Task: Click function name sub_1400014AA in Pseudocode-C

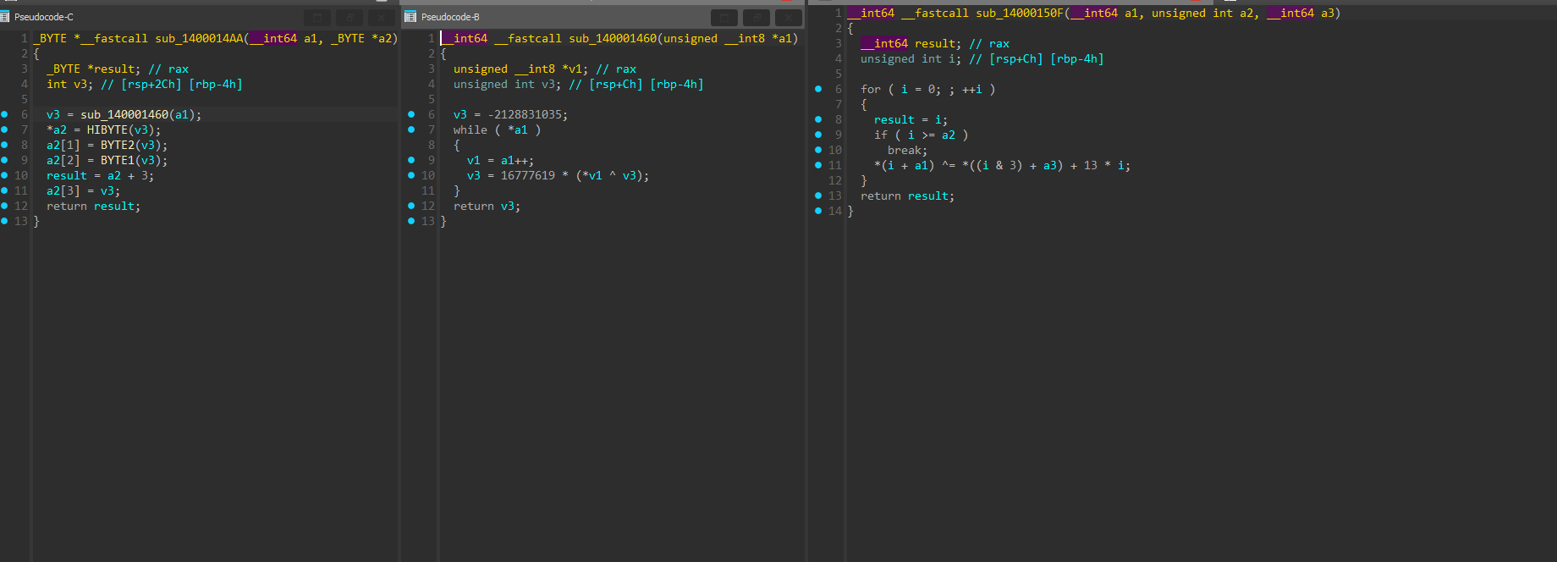Action: [199, 38]
